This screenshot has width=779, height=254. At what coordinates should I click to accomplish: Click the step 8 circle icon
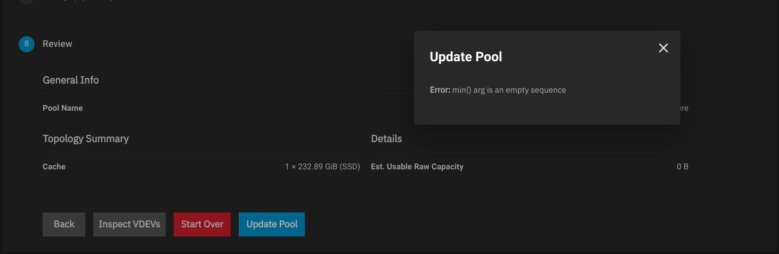click(26, 44)
